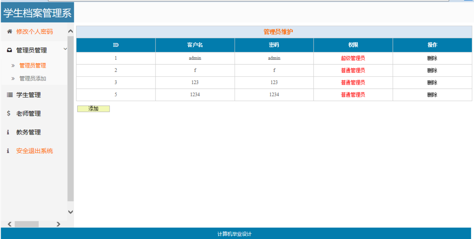The height and width of the screenshot is (239, 474).
Task: Click the double-arrow icon beside 管理员管理 submenu
Action: [x=13, y=66]
